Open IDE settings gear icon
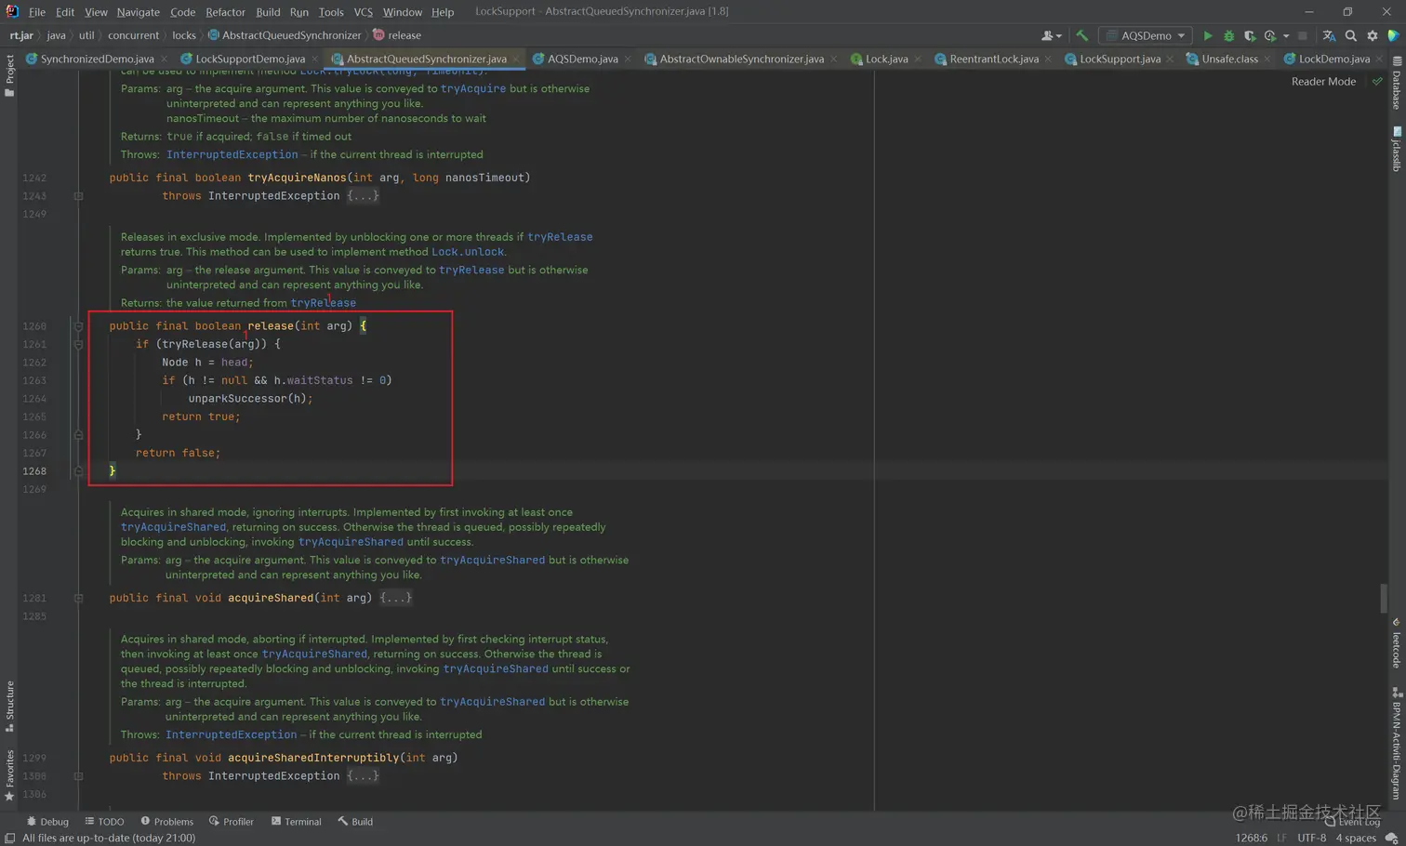The height and width of the screenshot is (846, 1406). pyautogui.click(x=1373, y=35)
